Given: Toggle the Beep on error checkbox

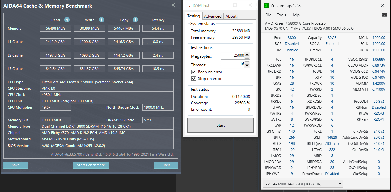Looking at the screenshot, I should [194, 72].
